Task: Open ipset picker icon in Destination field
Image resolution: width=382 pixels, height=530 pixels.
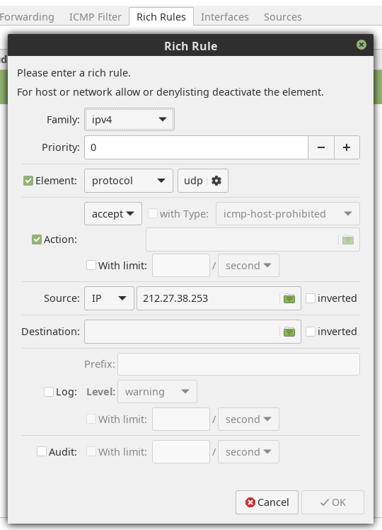Action: [289, 332]
